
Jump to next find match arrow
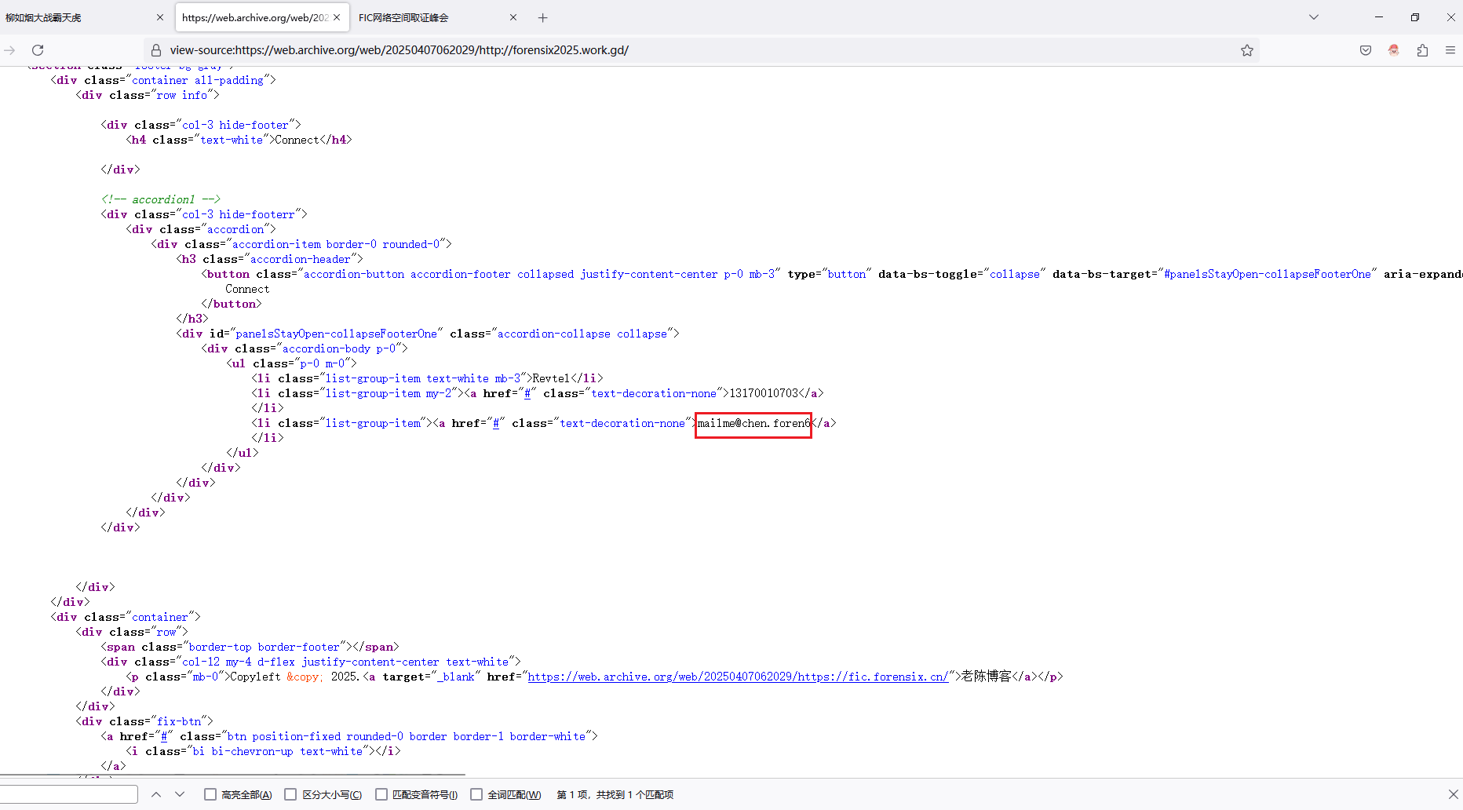[180, 794]
